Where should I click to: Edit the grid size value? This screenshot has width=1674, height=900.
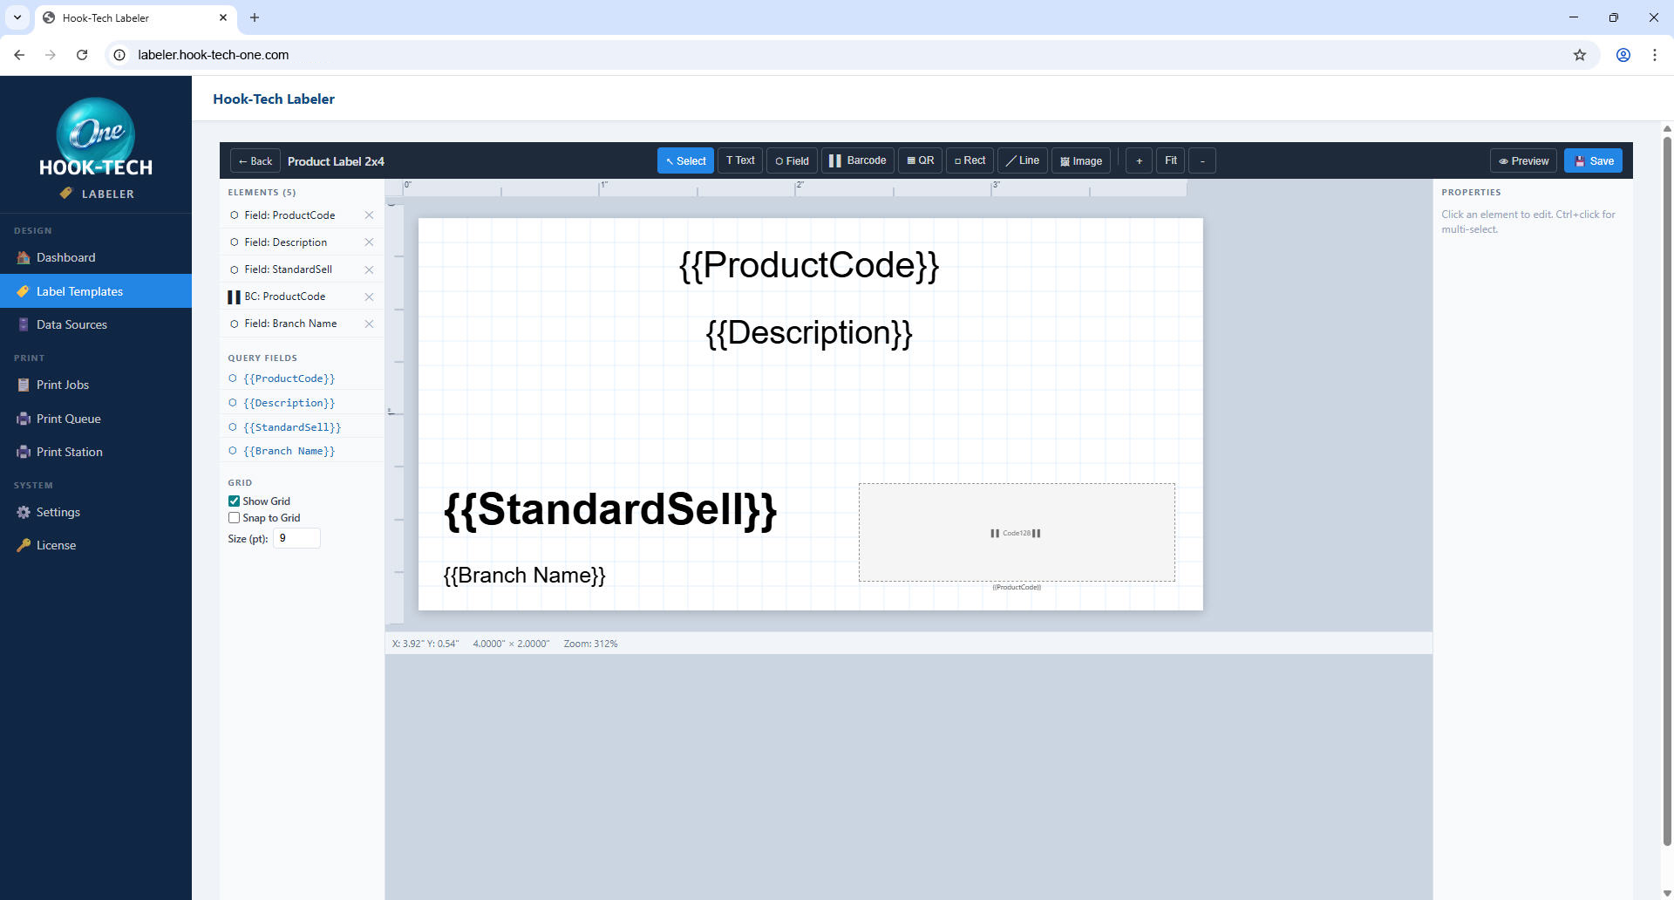[296, 538]
